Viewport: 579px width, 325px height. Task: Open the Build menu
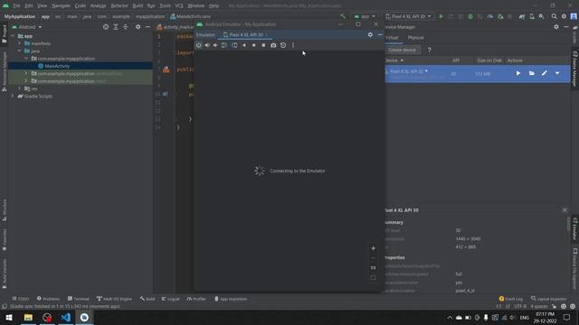tap(138, 6)
